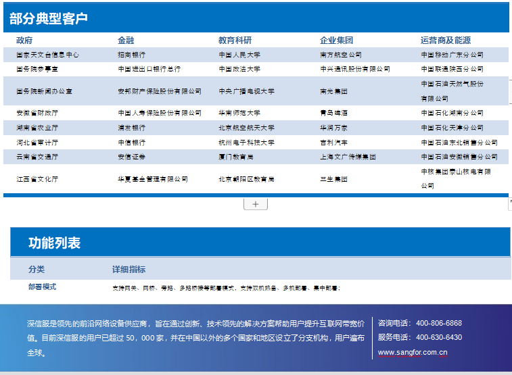The height and width of the screenshot is (375, 512).
Task: Select the 分类 column header
Action: click(x=37, y=270)
